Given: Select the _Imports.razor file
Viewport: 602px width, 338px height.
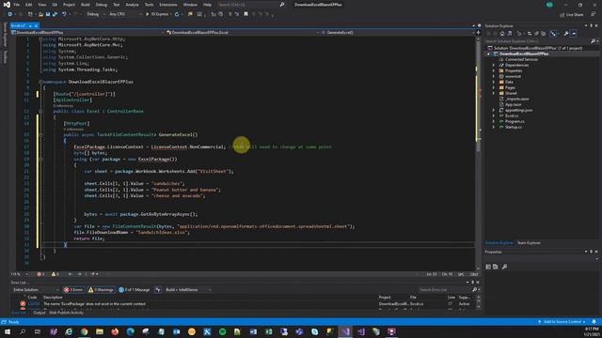Looking at the screenshot, I should (516, 99).
